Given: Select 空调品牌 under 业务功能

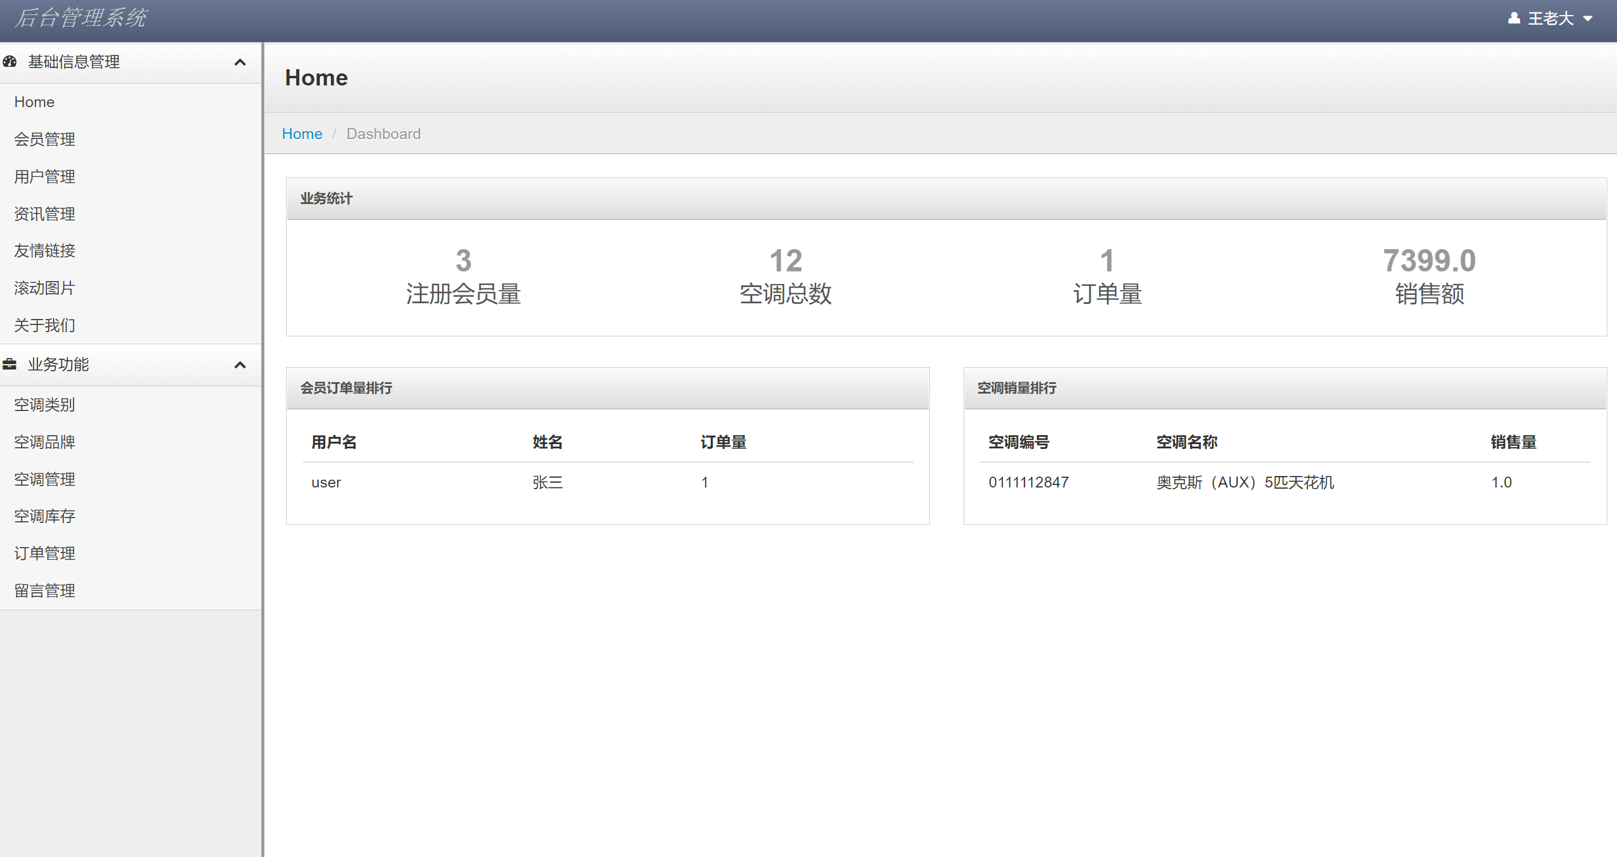Looking at the screenshot, I should pyautogui.click(x=43, y=442).
